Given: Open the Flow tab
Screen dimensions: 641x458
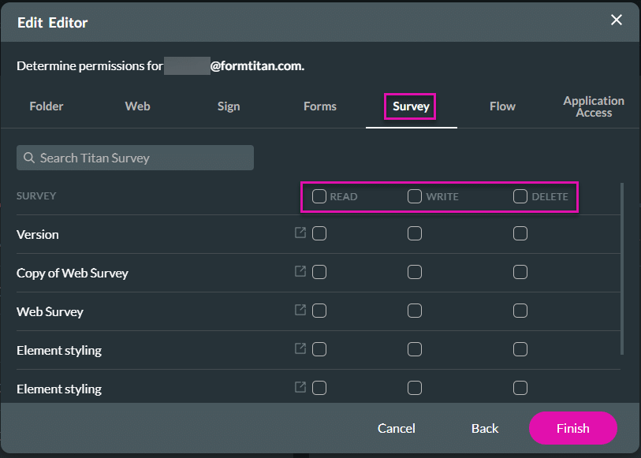Looking at the screenshot, I should point(502,106).
